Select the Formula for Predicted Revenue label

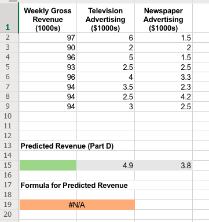pos(74,185)
